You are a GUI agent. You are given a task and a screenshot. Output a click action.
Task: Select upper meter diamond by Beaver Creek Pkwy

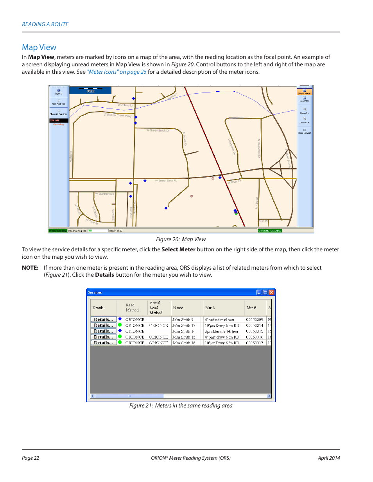(x=136, y=117)
